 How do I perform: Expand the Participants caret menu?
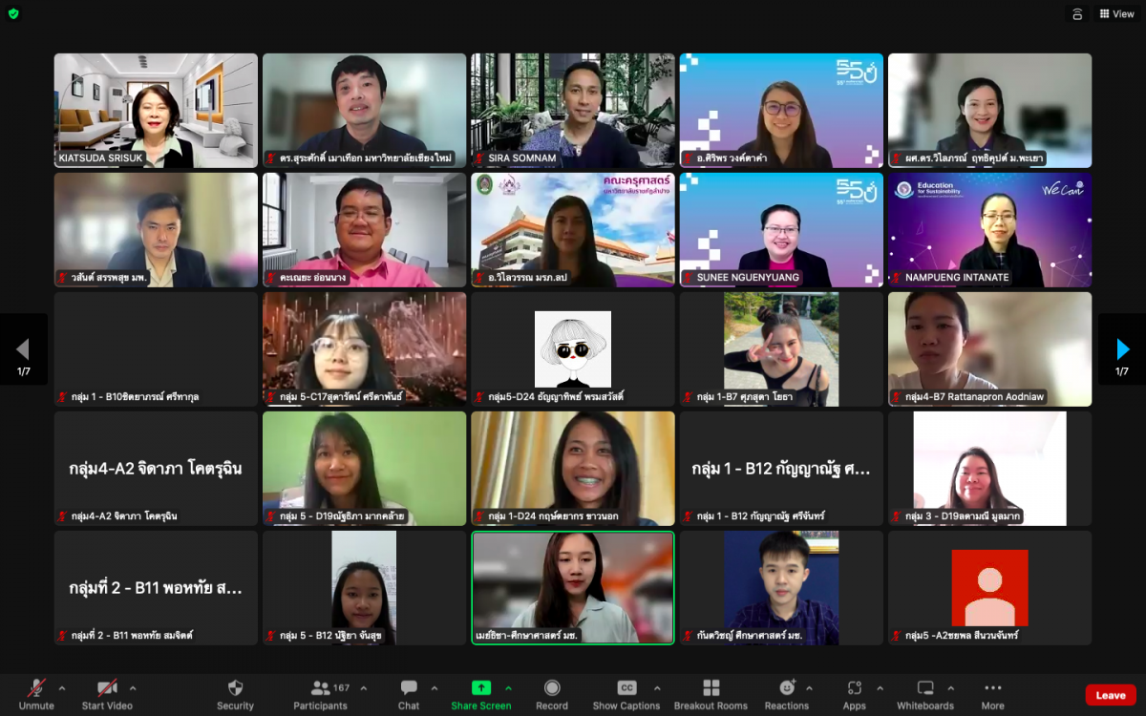coord(364,688)
